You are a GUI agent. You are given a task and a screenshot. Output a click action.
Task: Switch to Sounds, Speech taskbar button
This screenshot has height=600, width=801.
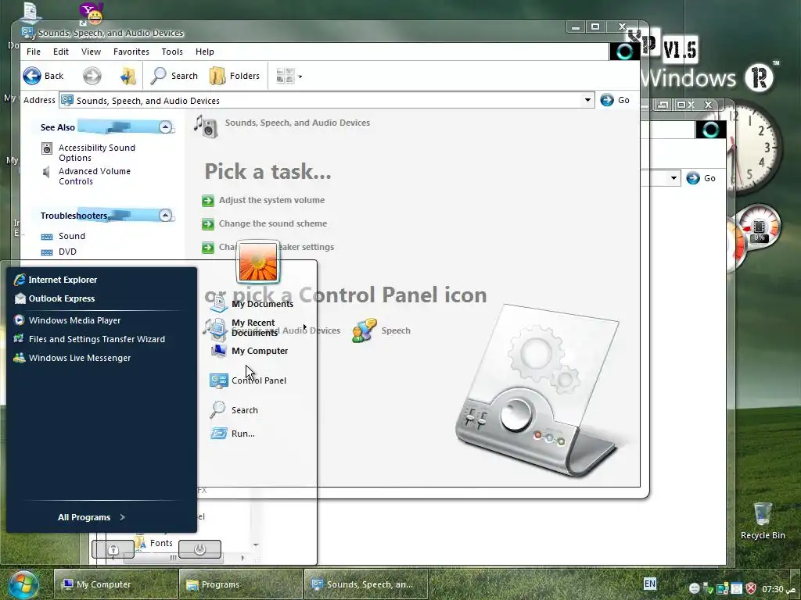click(366, 584)
